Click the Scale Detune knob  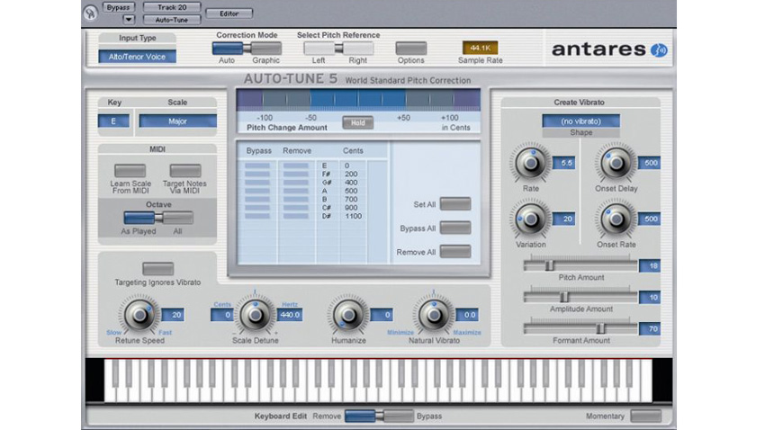click(256, 316)
